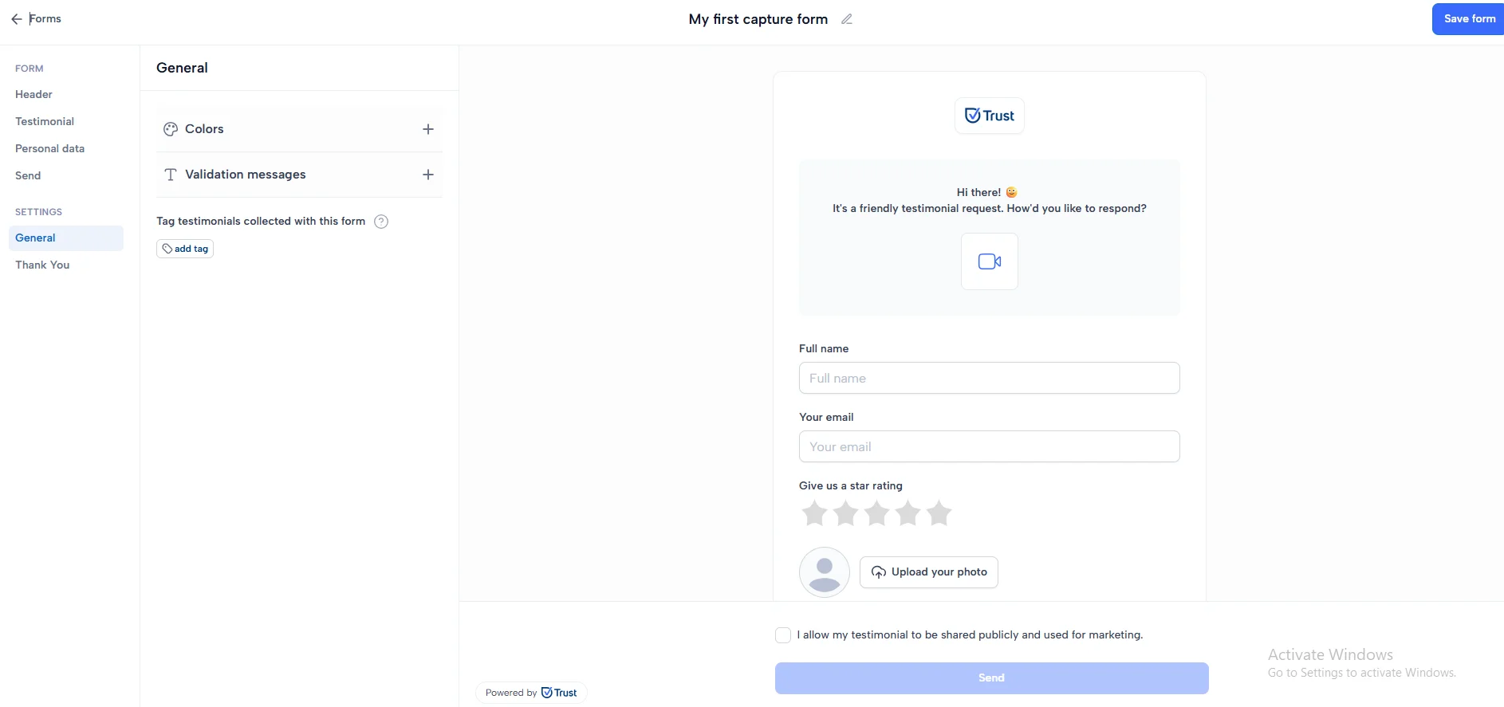The width and height of the screenshot is (1504, 707).
Task: Expand the Colors section
Action: pyautogui.click(x=428, y=129)
